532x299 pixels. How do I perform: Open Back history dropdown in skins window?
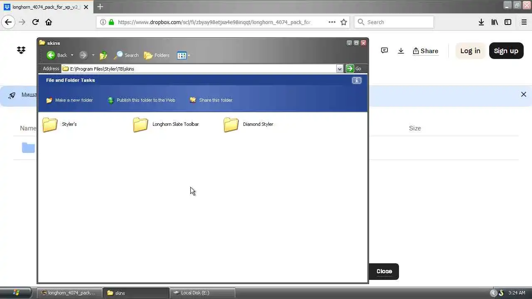coord(72,55)
